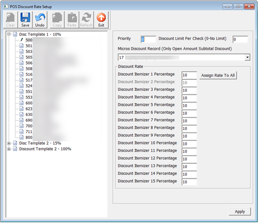This screenshot has height=223, width=258.
Task: Click the Discount Limit Per Check field
Action: point(240,39)
